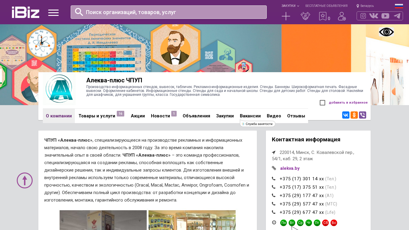This screenshot has width=409, height=230.
Task: Share company page on Odnoklassniki
Action: pyautogui.click(x=354, y=115)
